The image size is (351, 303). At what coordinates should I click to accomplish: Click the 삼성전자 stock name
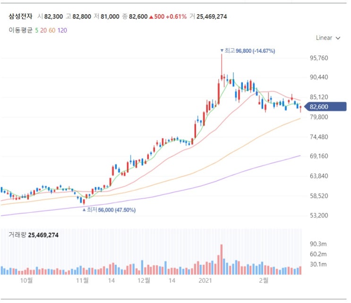[21, 17]
